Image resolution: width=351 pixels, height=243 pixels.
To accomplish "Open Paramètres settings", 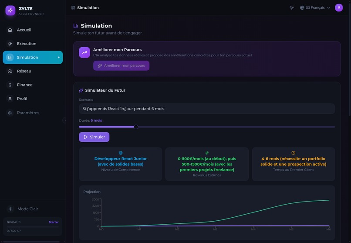I will click(x=33, y=113).
